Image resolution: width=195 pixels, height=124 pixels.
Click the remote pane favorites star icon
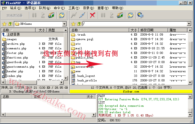[73, 24]
